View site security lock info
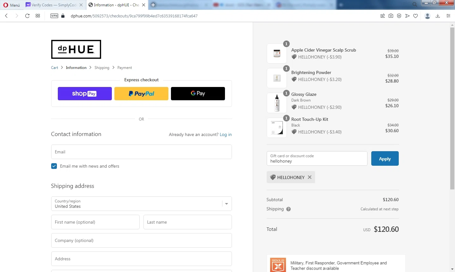The image size is (455, 272). click(63, 16)
